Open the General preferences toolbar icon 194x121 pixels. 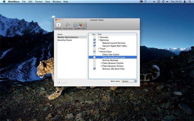(x=59, y=26)
